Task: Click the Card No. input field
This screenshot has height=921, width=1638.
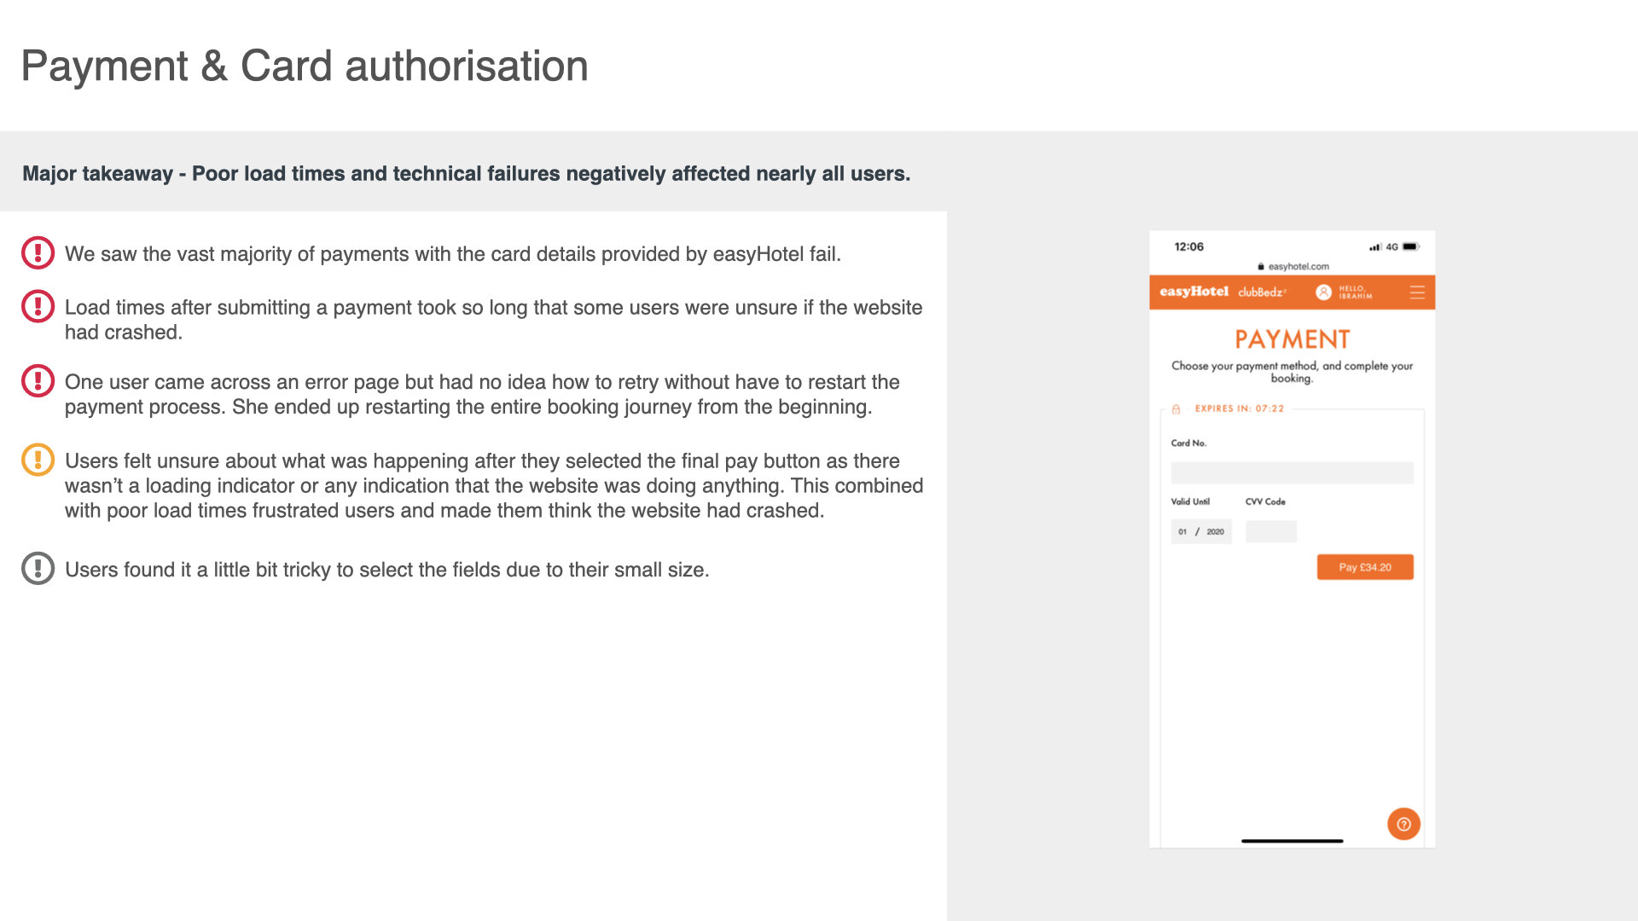Action: click(x=1292, y=472)
